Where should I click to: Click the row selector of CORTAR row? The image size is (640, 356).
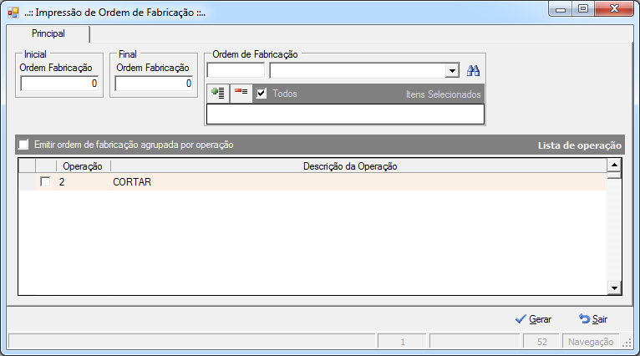tap(27, 181)
